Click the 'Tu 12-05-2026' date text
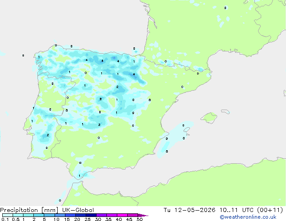This screenshot has height=221, width=286. pos(189,210)
